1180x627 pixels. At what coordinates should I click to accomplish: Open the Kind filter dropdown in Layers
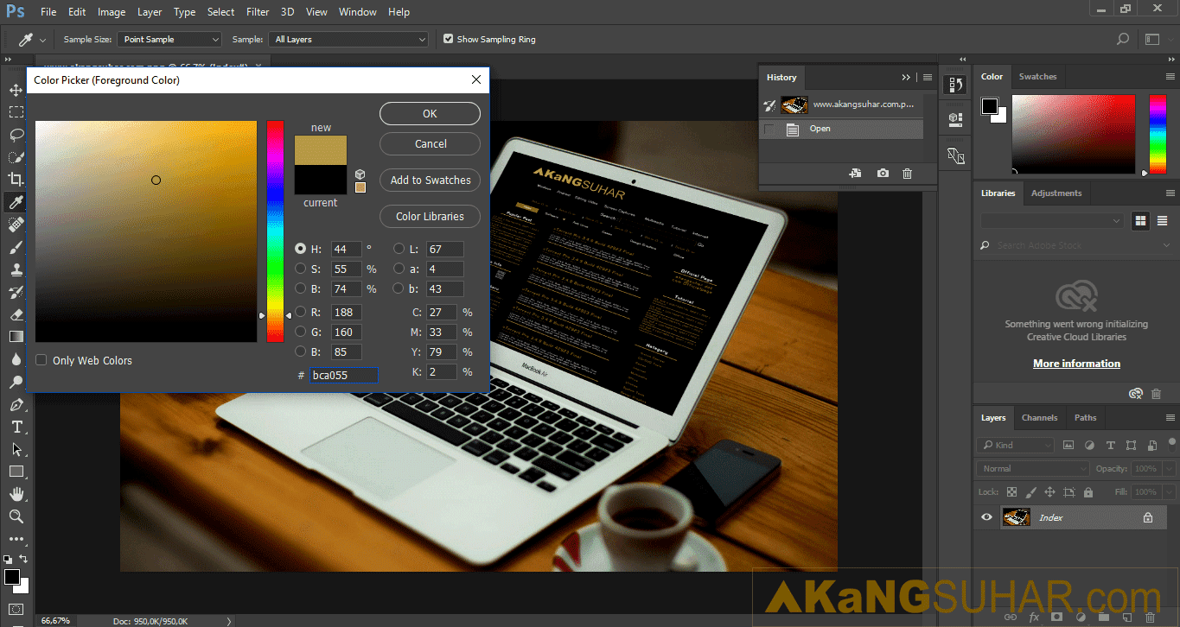click(1016, 445)
